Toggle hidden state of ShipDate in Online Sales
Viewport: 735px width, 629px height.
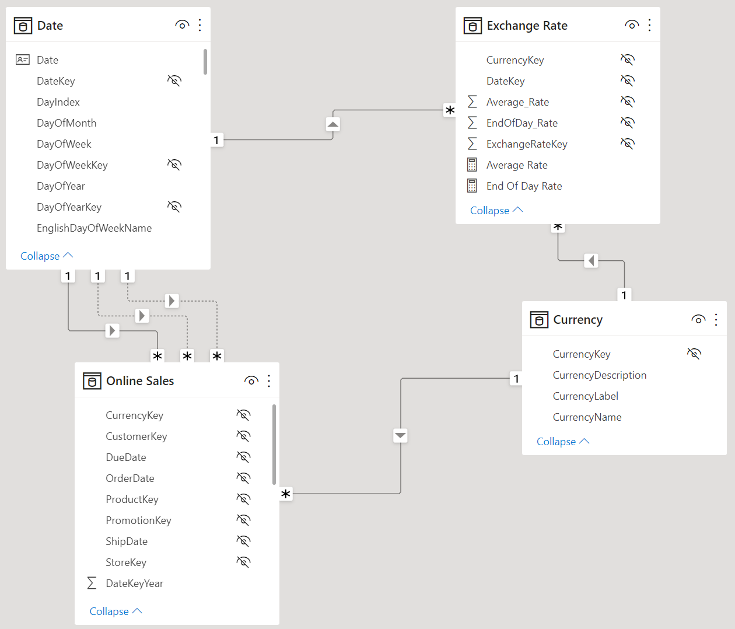coord(243,541)
